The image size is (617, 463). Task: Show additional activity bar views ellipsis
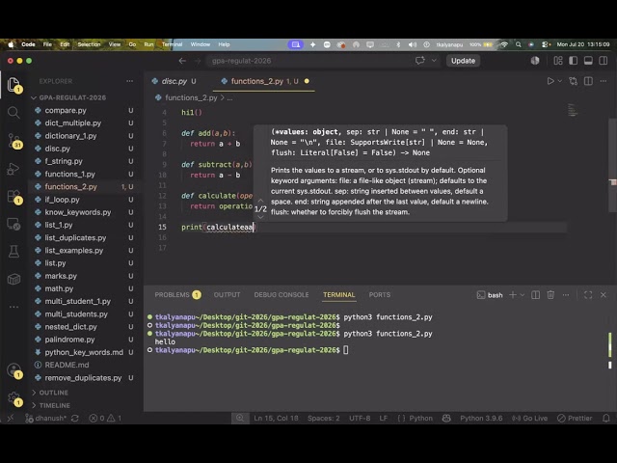[x=13, y=307]
